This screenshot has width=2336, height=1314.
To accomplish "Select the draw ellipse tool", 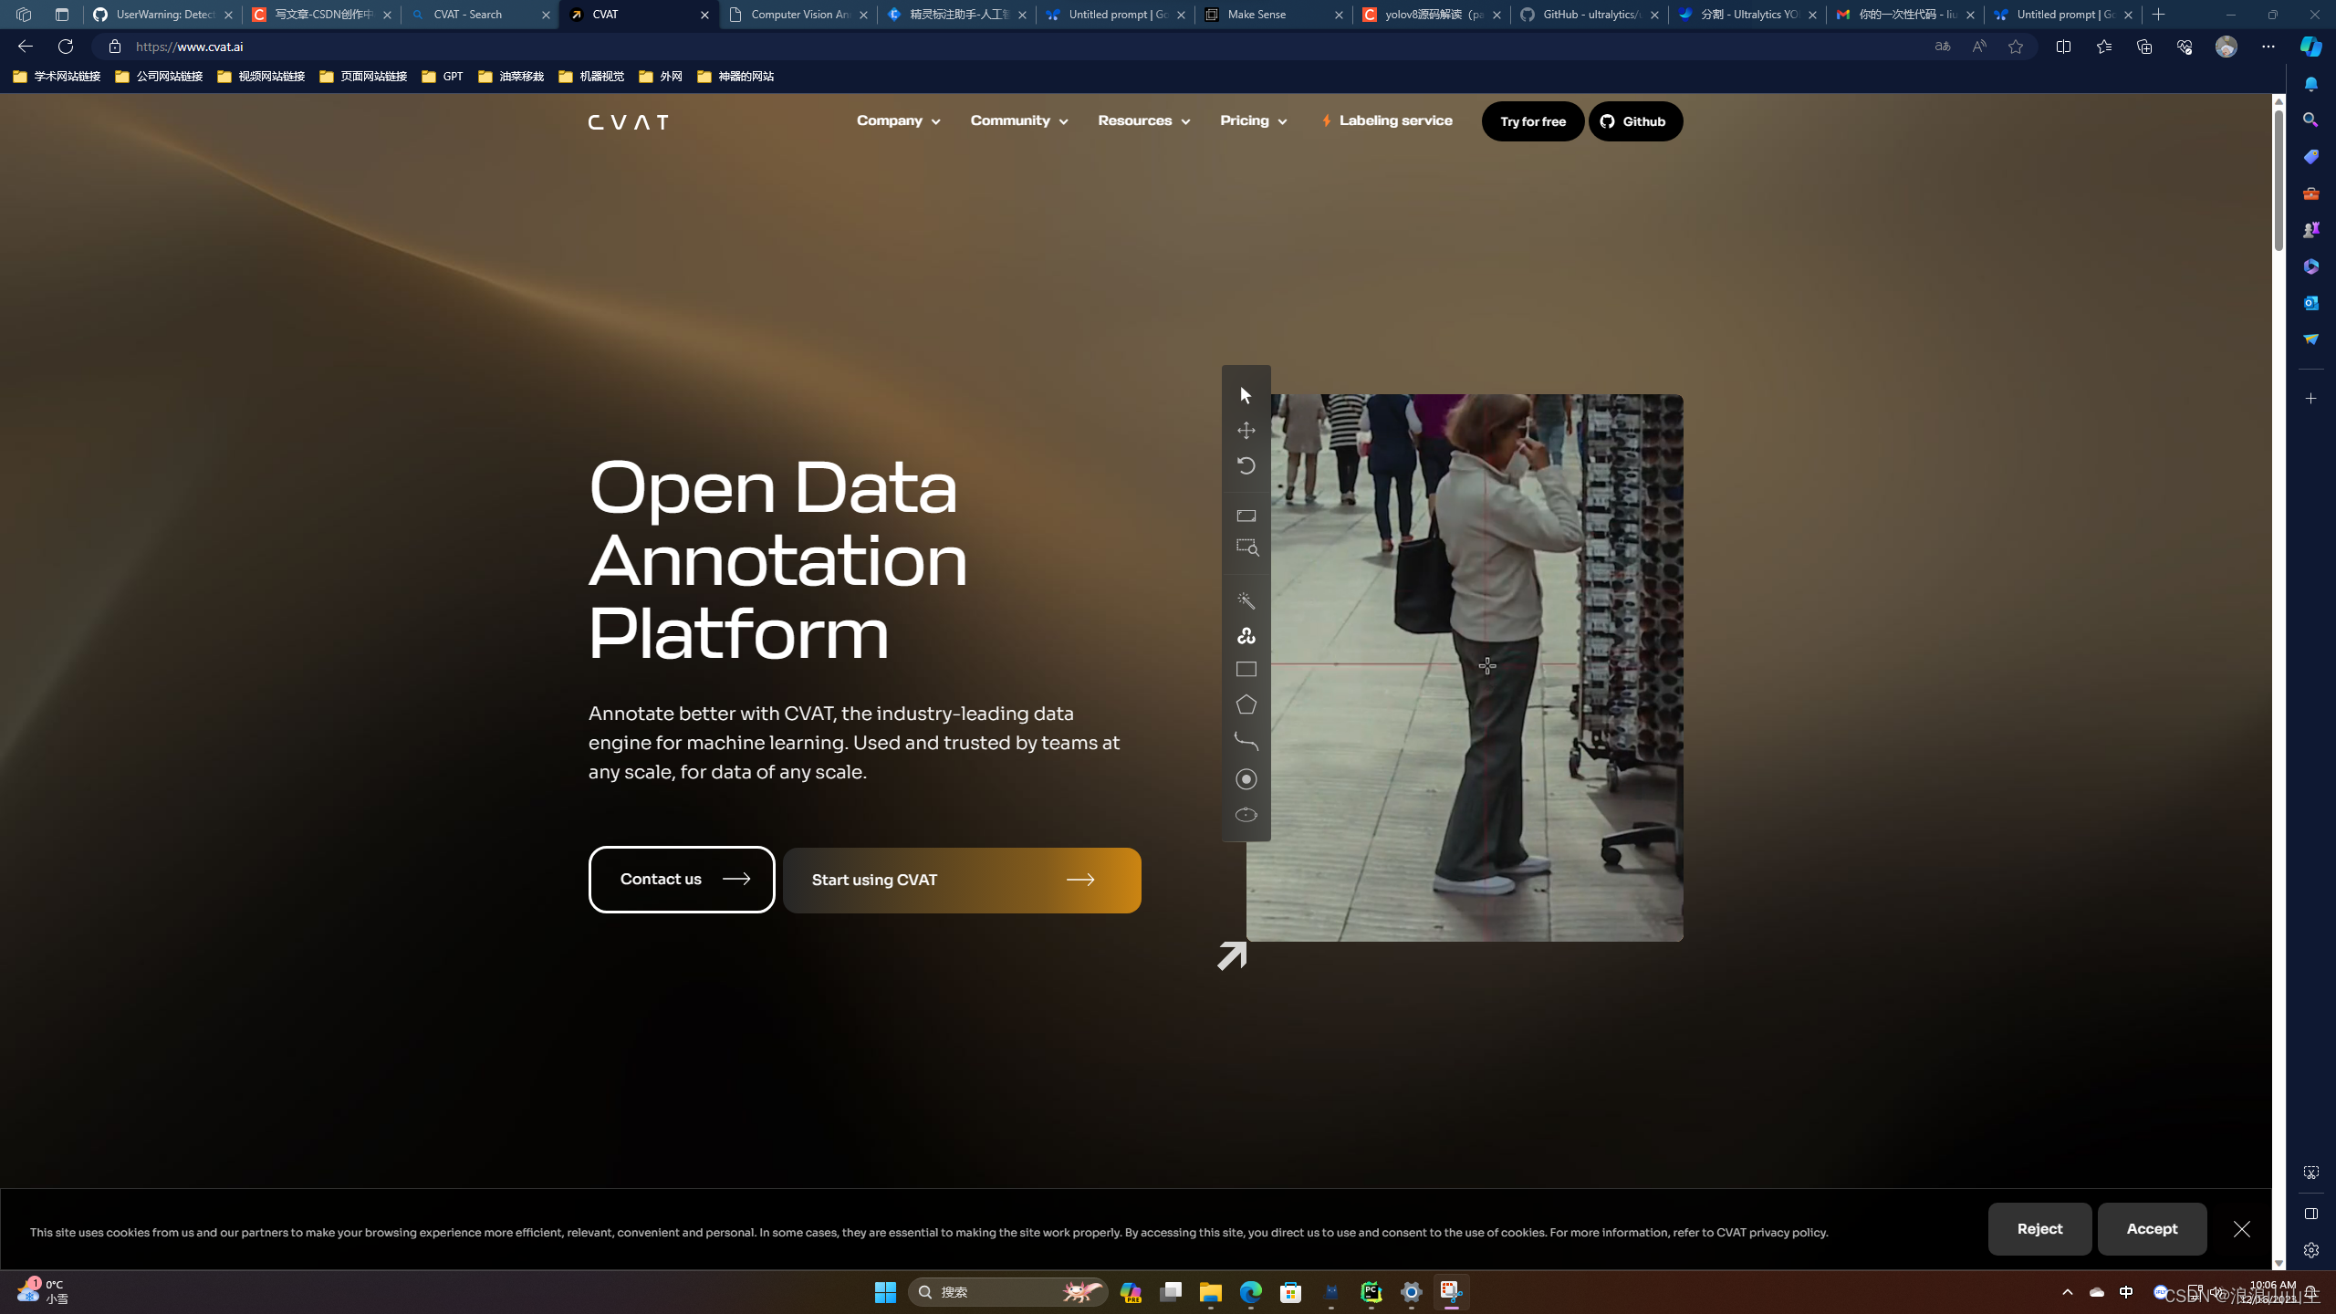I will pos(1246,815).
